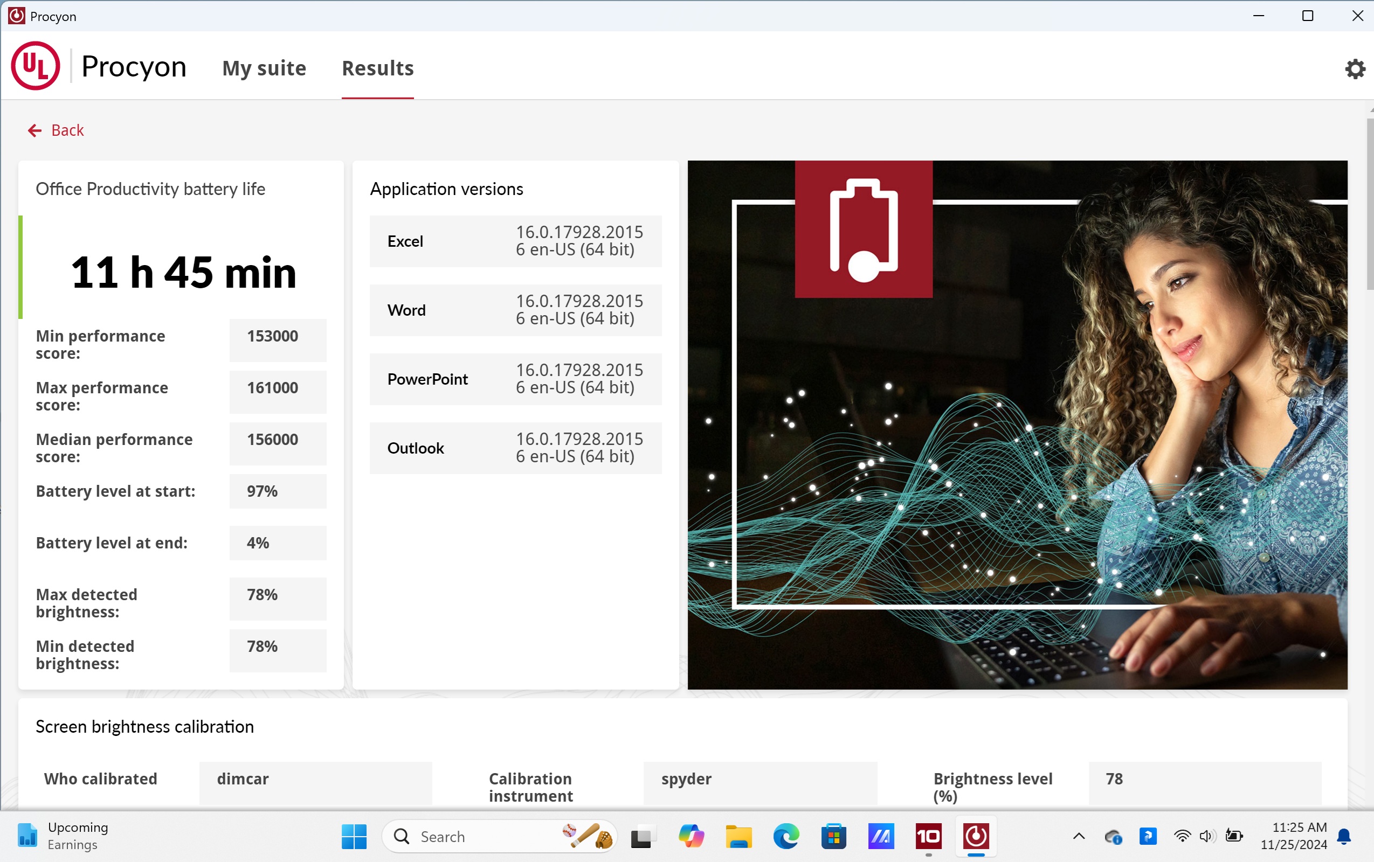Open Copilot taskbar icon

(x=691, y=836)
